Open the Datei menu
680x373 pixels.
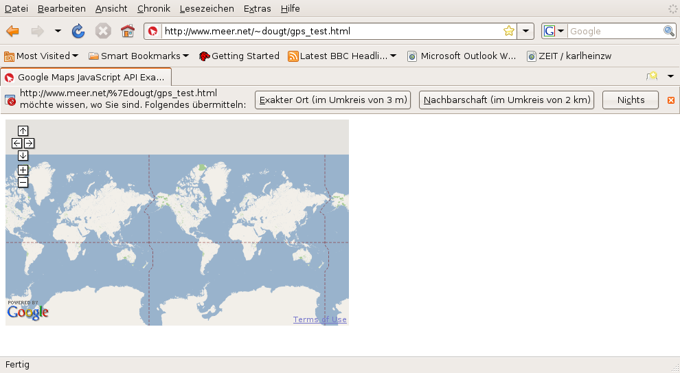point(16,9)
